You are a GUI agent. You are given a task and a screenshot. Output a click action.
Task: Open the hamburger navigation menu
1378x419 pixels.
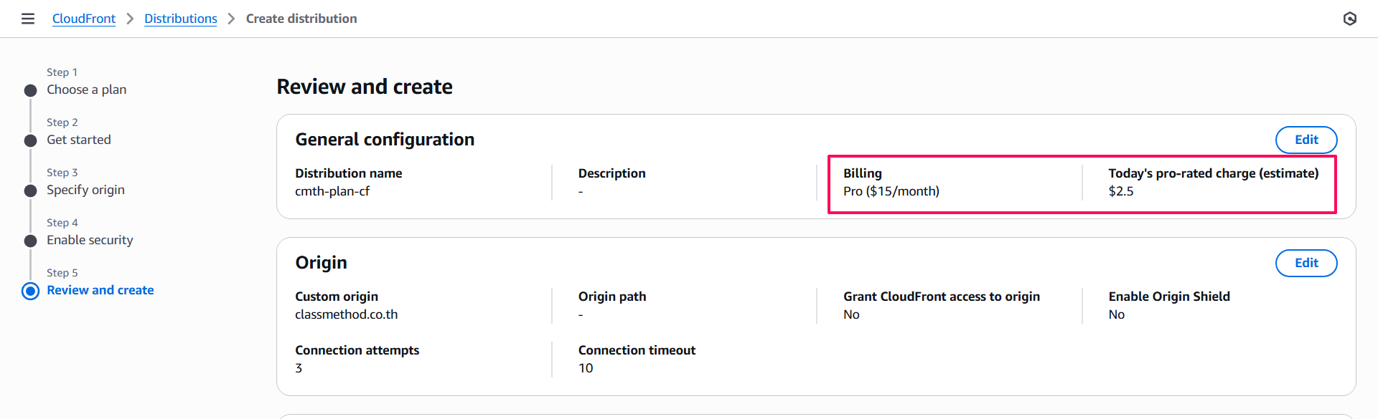(28, 19)
